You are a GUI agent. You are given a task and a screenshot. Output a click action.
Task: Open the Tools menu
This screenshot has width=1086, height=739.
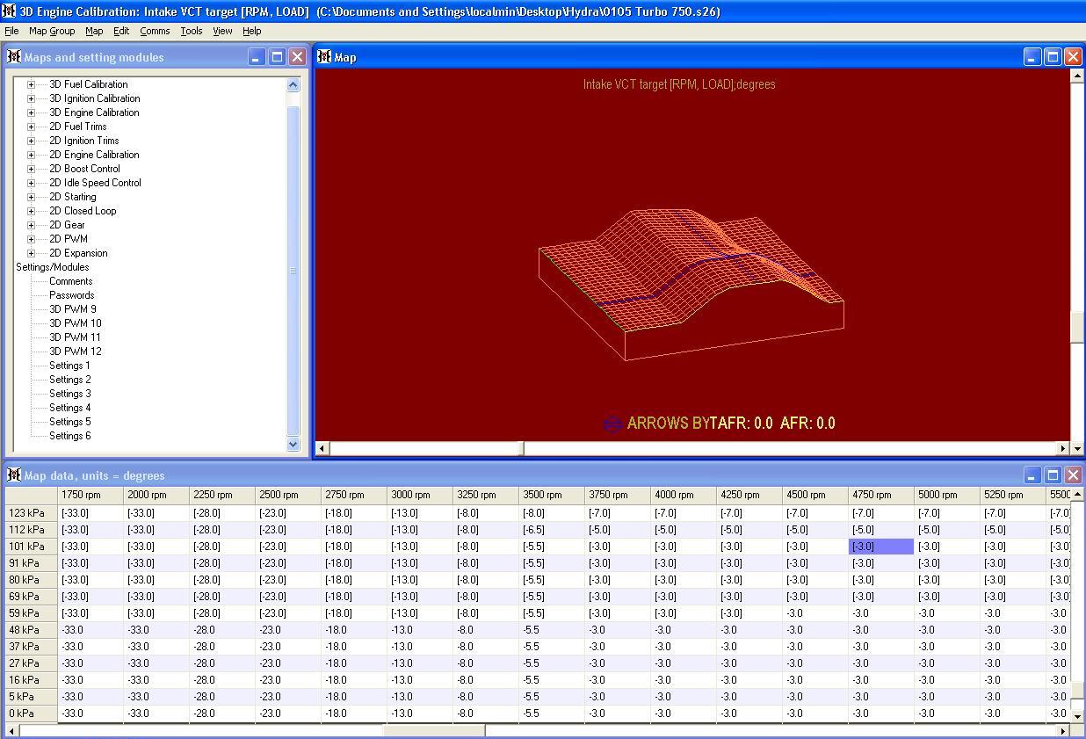191,31
